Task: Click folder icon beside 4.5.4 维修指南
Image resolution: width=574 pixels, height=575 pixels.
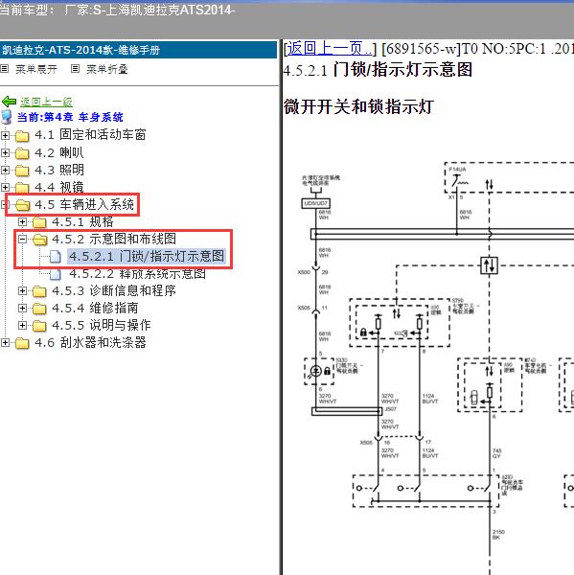Action: (39, 309)
